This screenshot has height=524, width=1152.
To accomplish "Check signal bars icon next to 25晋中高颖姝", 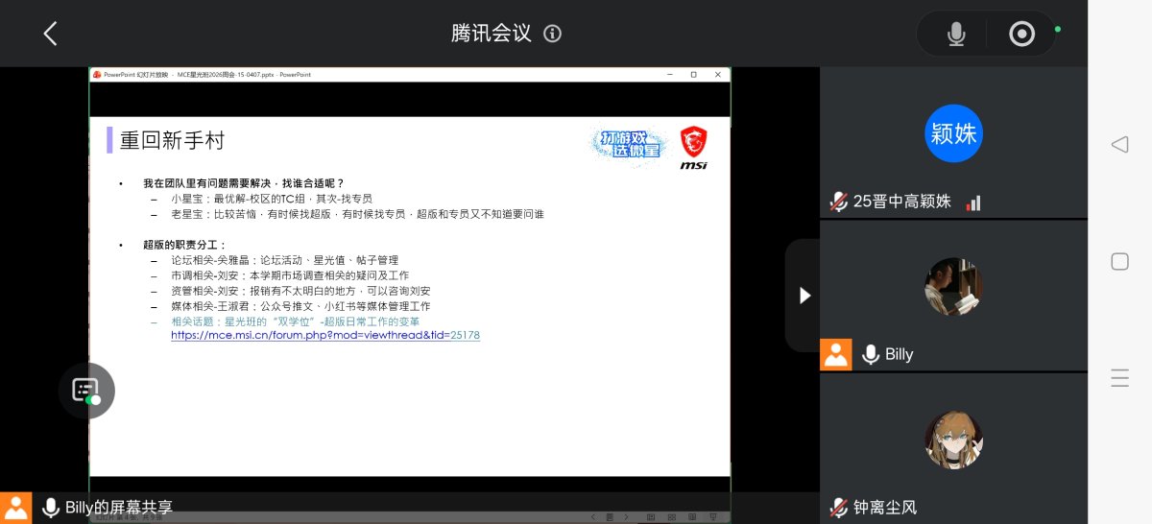I will (973, 202).
